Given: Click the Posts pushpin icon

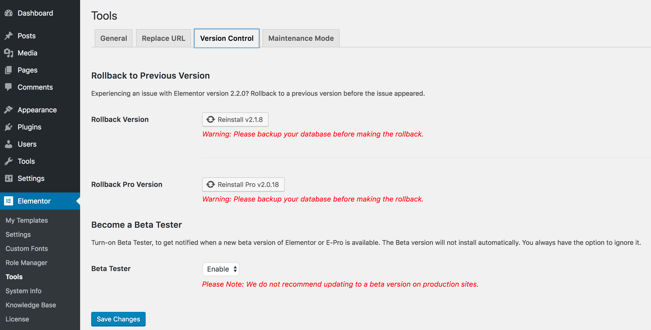Looking at the screenshot, I should 9,36.
